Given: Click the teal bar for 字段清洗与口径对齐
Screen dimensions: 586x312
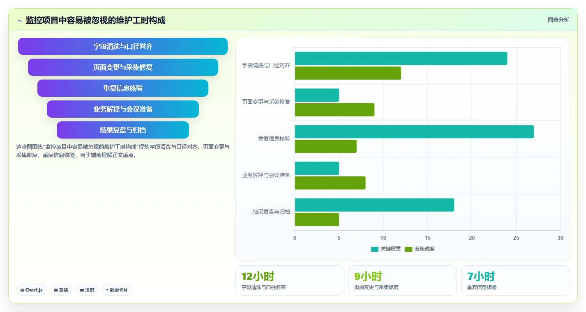Looking at the screenshot, I should (x=401, y=58).
